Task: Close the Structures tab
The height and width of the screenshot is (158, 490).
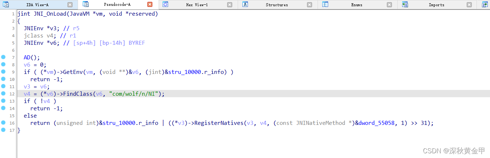Action: [310, 5]
